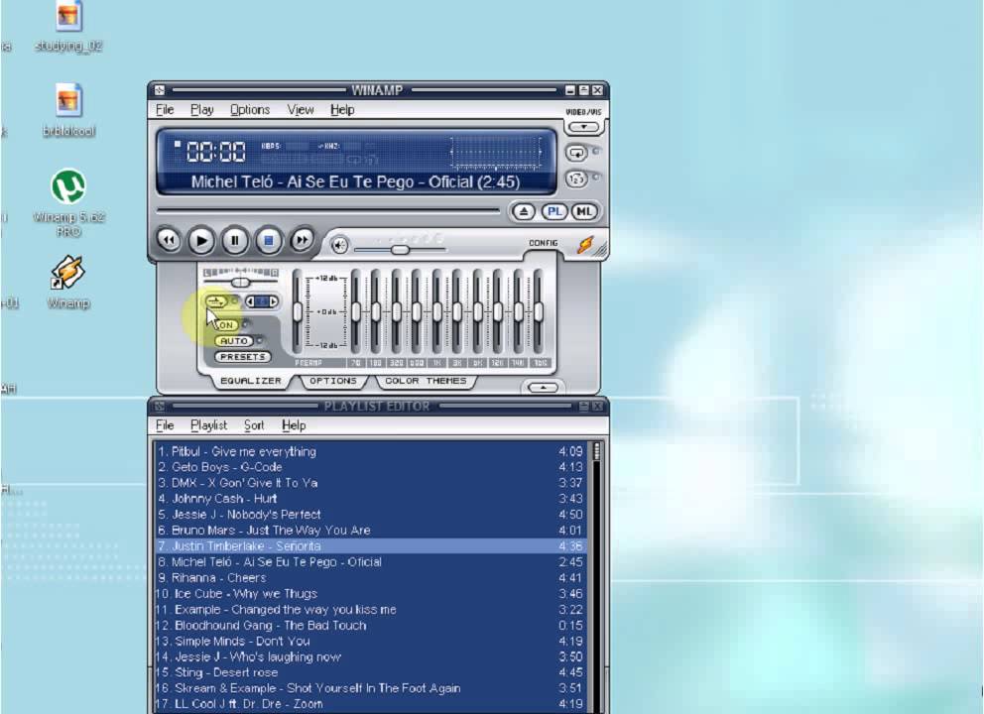Decrease crossfade seconds with left arrow
984x714 pixels.
[x=250, y=301]
